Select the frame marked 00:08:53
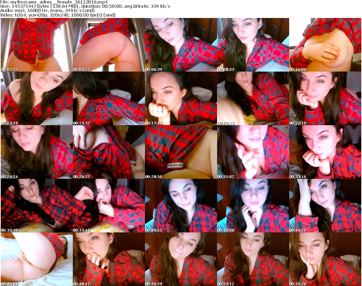 coord(253,45)
